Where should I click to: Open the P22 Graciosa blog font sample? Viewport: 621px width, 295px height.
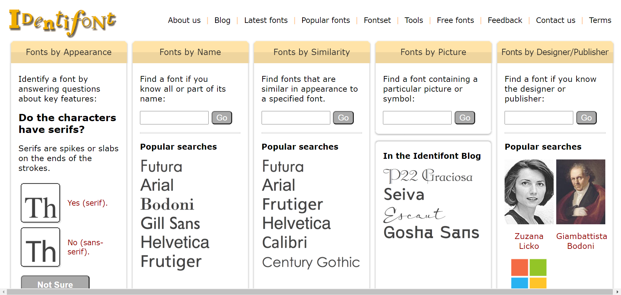tap(428, 176)
